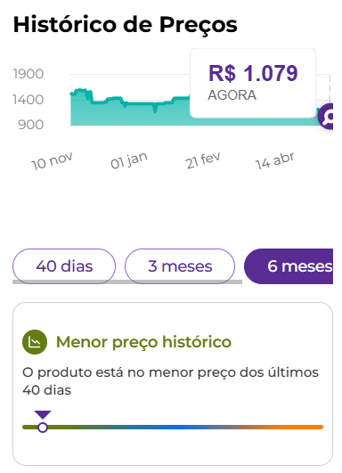Click the purple triangle price indicator
The height and width of the screenshot is (473, 342).
(x=43, y=414)
